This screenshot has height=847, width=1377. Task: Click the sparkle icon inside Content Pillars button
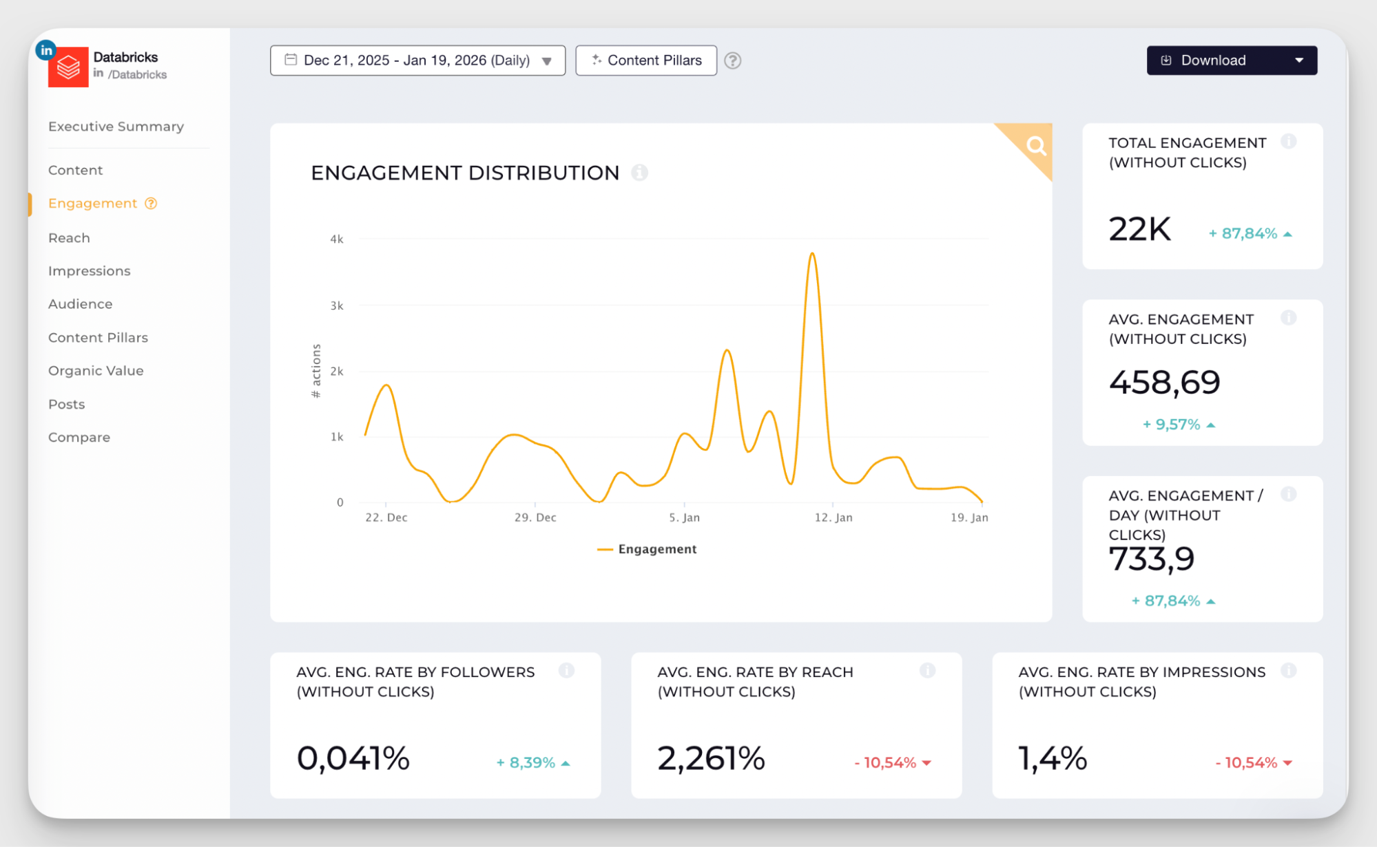coord(596,60)
